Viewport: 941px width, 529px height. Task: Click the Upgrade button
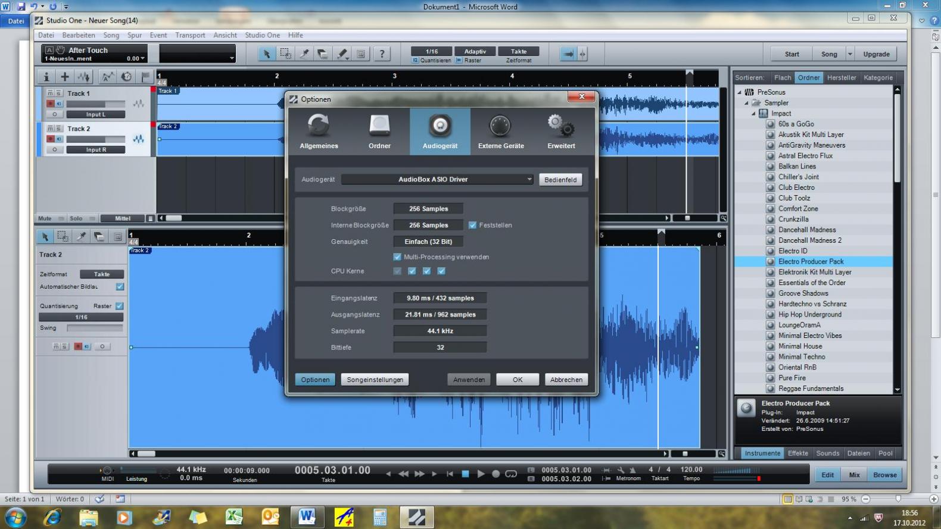click(x=876, y=54)
